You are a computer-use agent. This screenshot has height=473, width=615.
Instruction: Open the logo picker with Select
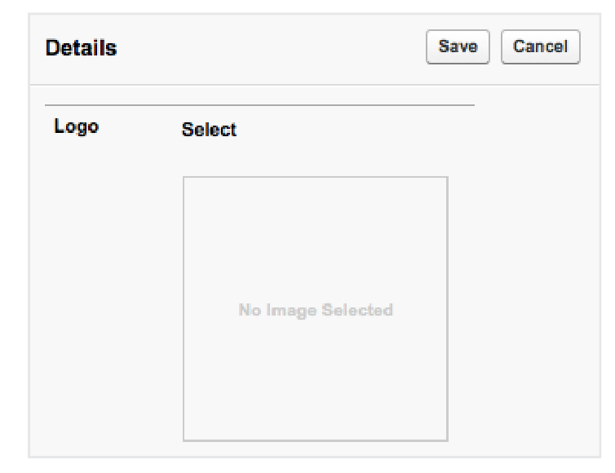coord(209,130)
